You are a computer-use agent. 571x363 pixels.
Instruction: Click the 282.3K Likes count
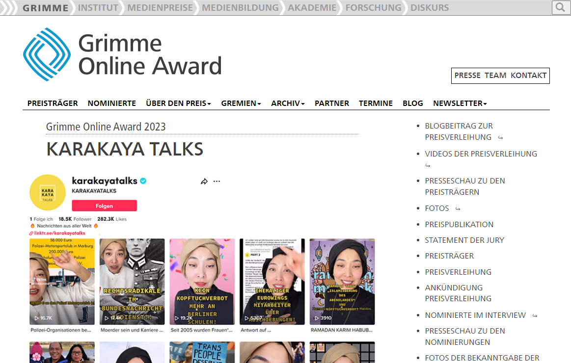[x=112, y=219]
